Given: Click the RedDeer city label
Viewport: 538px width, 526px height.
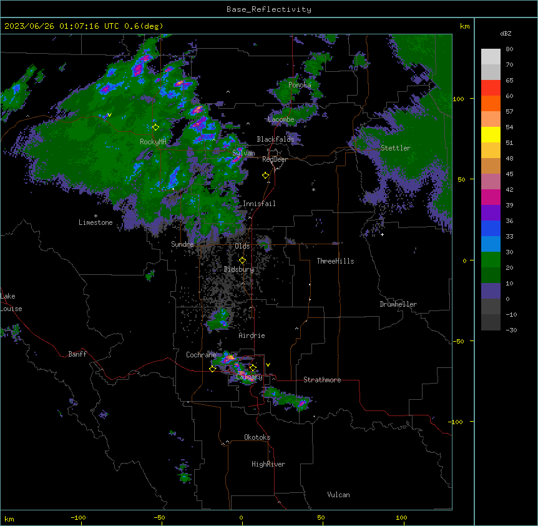Looking at the screenshot, I should (x=275, y=159).
